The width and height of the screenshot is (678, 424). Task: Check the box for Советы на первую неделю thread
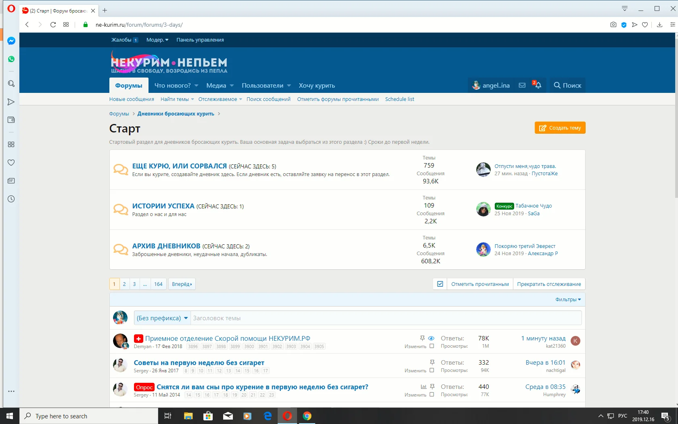point(432,370)
